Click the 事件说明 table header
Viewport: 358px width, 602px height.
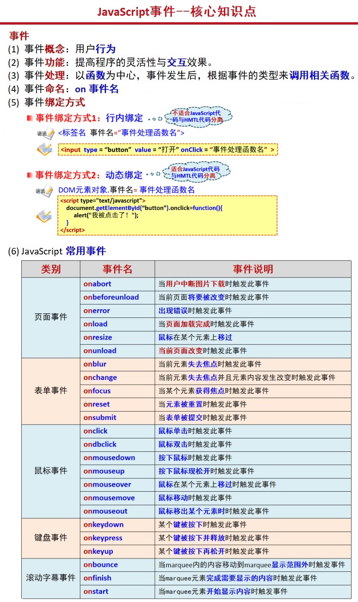click(x=253, y=269)
